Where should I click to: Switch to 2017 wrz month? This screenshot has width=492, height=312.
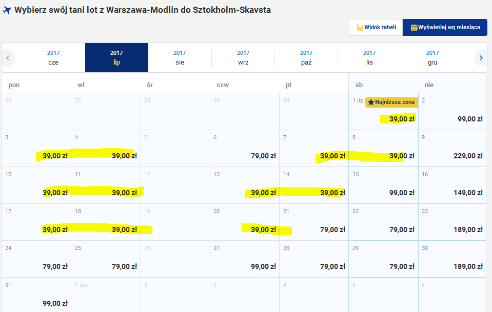[x=243, y=58]
